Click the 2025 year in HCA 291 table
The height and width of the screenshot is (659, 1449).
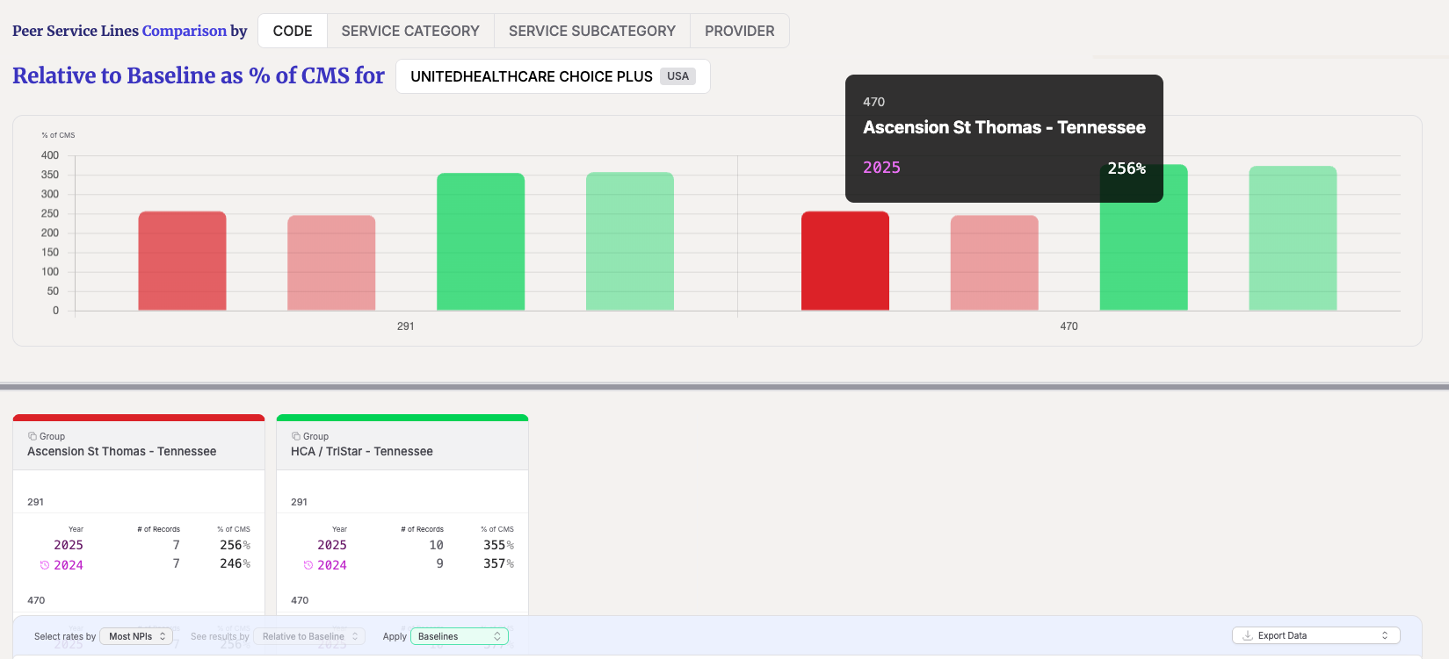tap(332, 545)
